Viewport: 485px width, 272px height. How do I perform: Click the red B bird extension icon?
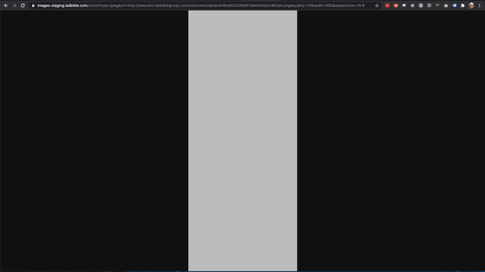396,5
